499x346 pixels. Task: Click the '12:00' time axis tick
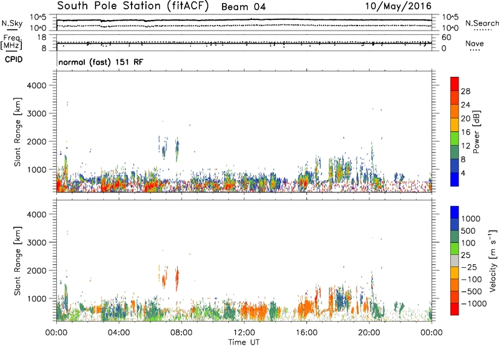tap(244, 333)
